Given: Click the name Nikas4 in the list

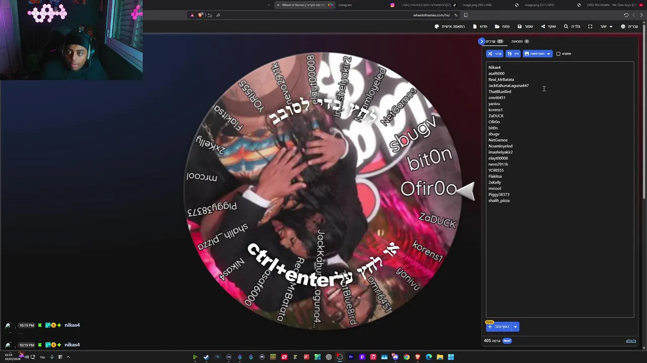Looking at the screenshot, I should pos(494,68).
